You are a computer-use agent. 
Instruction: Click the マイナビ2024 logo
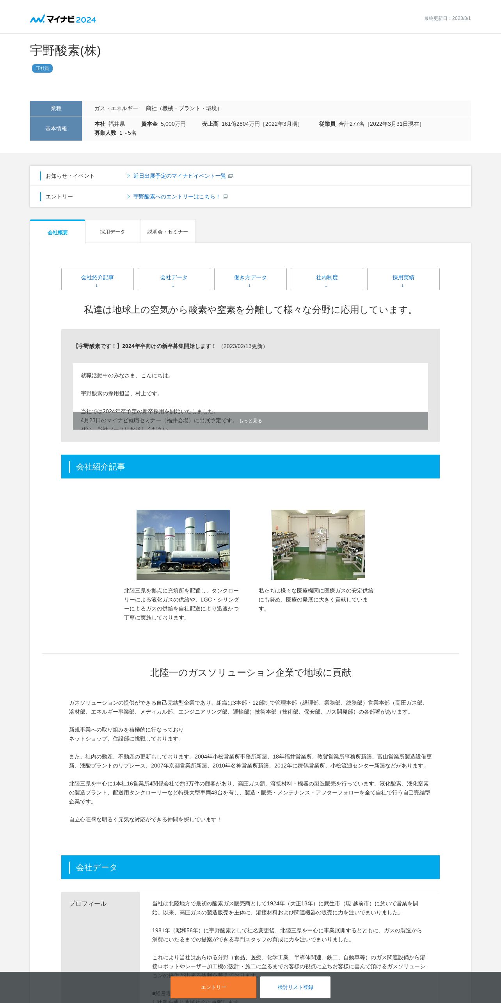[x=63, y=19]
